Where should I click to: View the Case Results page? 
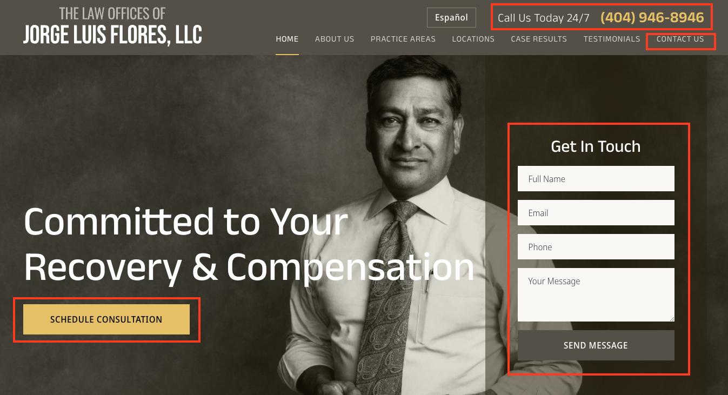(539, 39)
